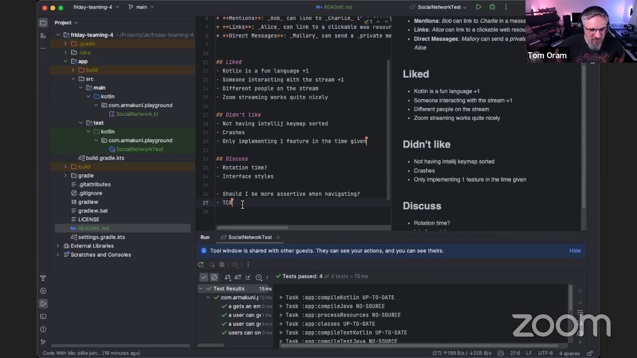Viewport: 637px width, 358px height.
Task: Click UTF-8 encoding in the status bar
Action: tap(545, 353)
